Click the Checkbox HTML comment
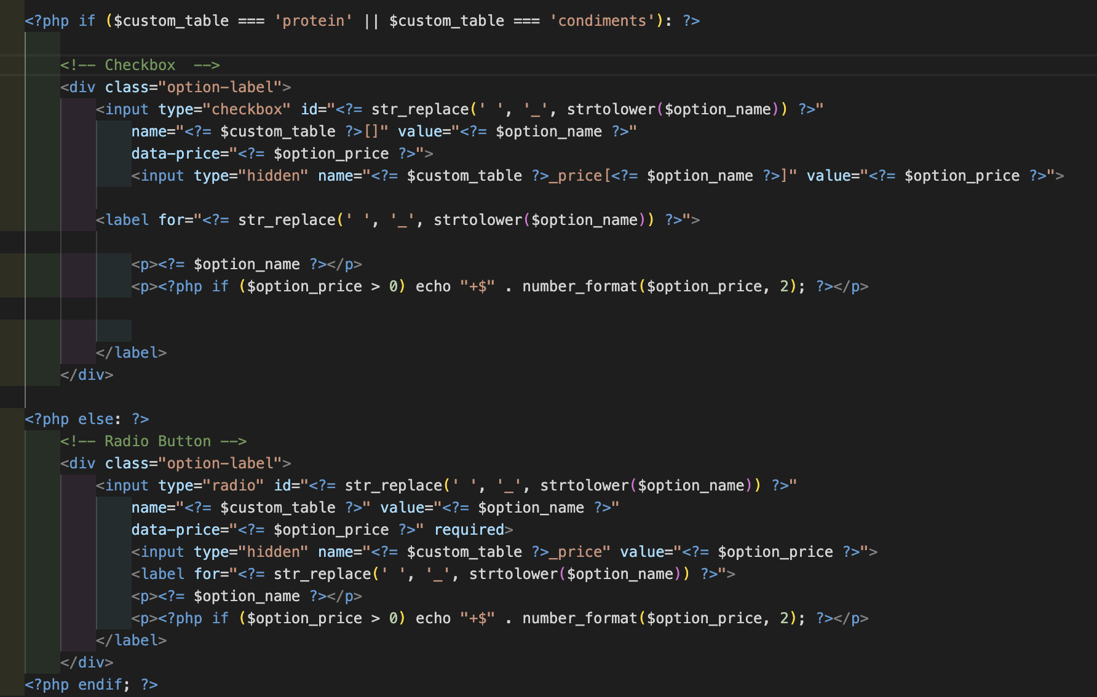This screenshot has height=697, width=1097. pyautogui.click(x=140, y=65)
